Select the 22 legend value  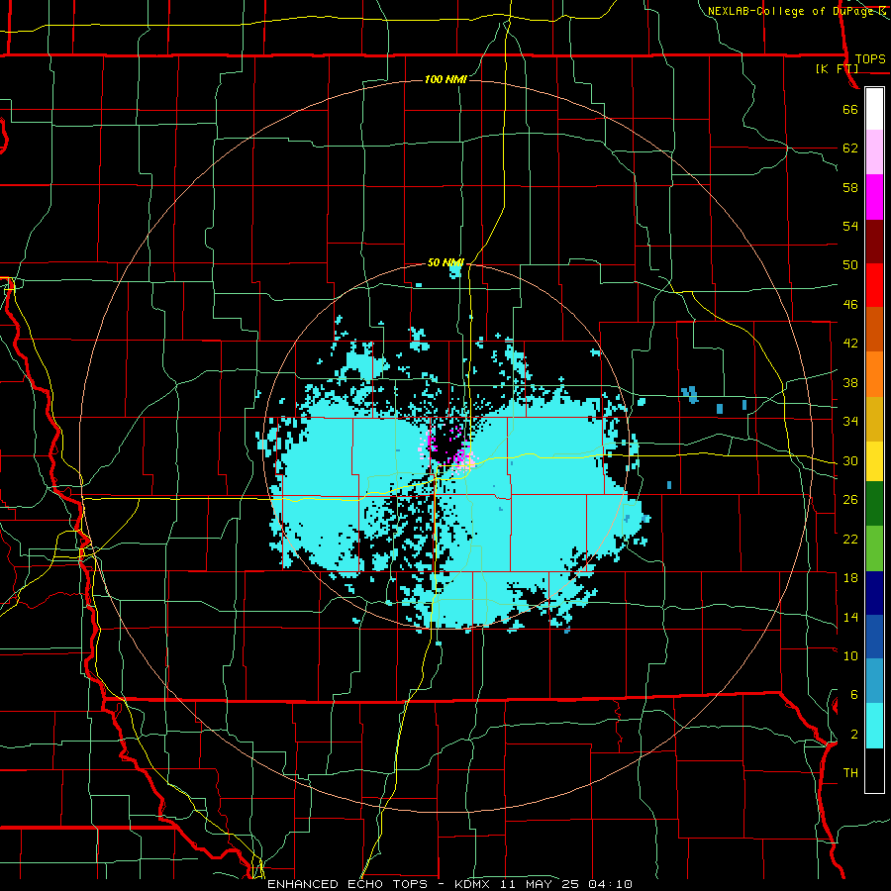point(850,539)
